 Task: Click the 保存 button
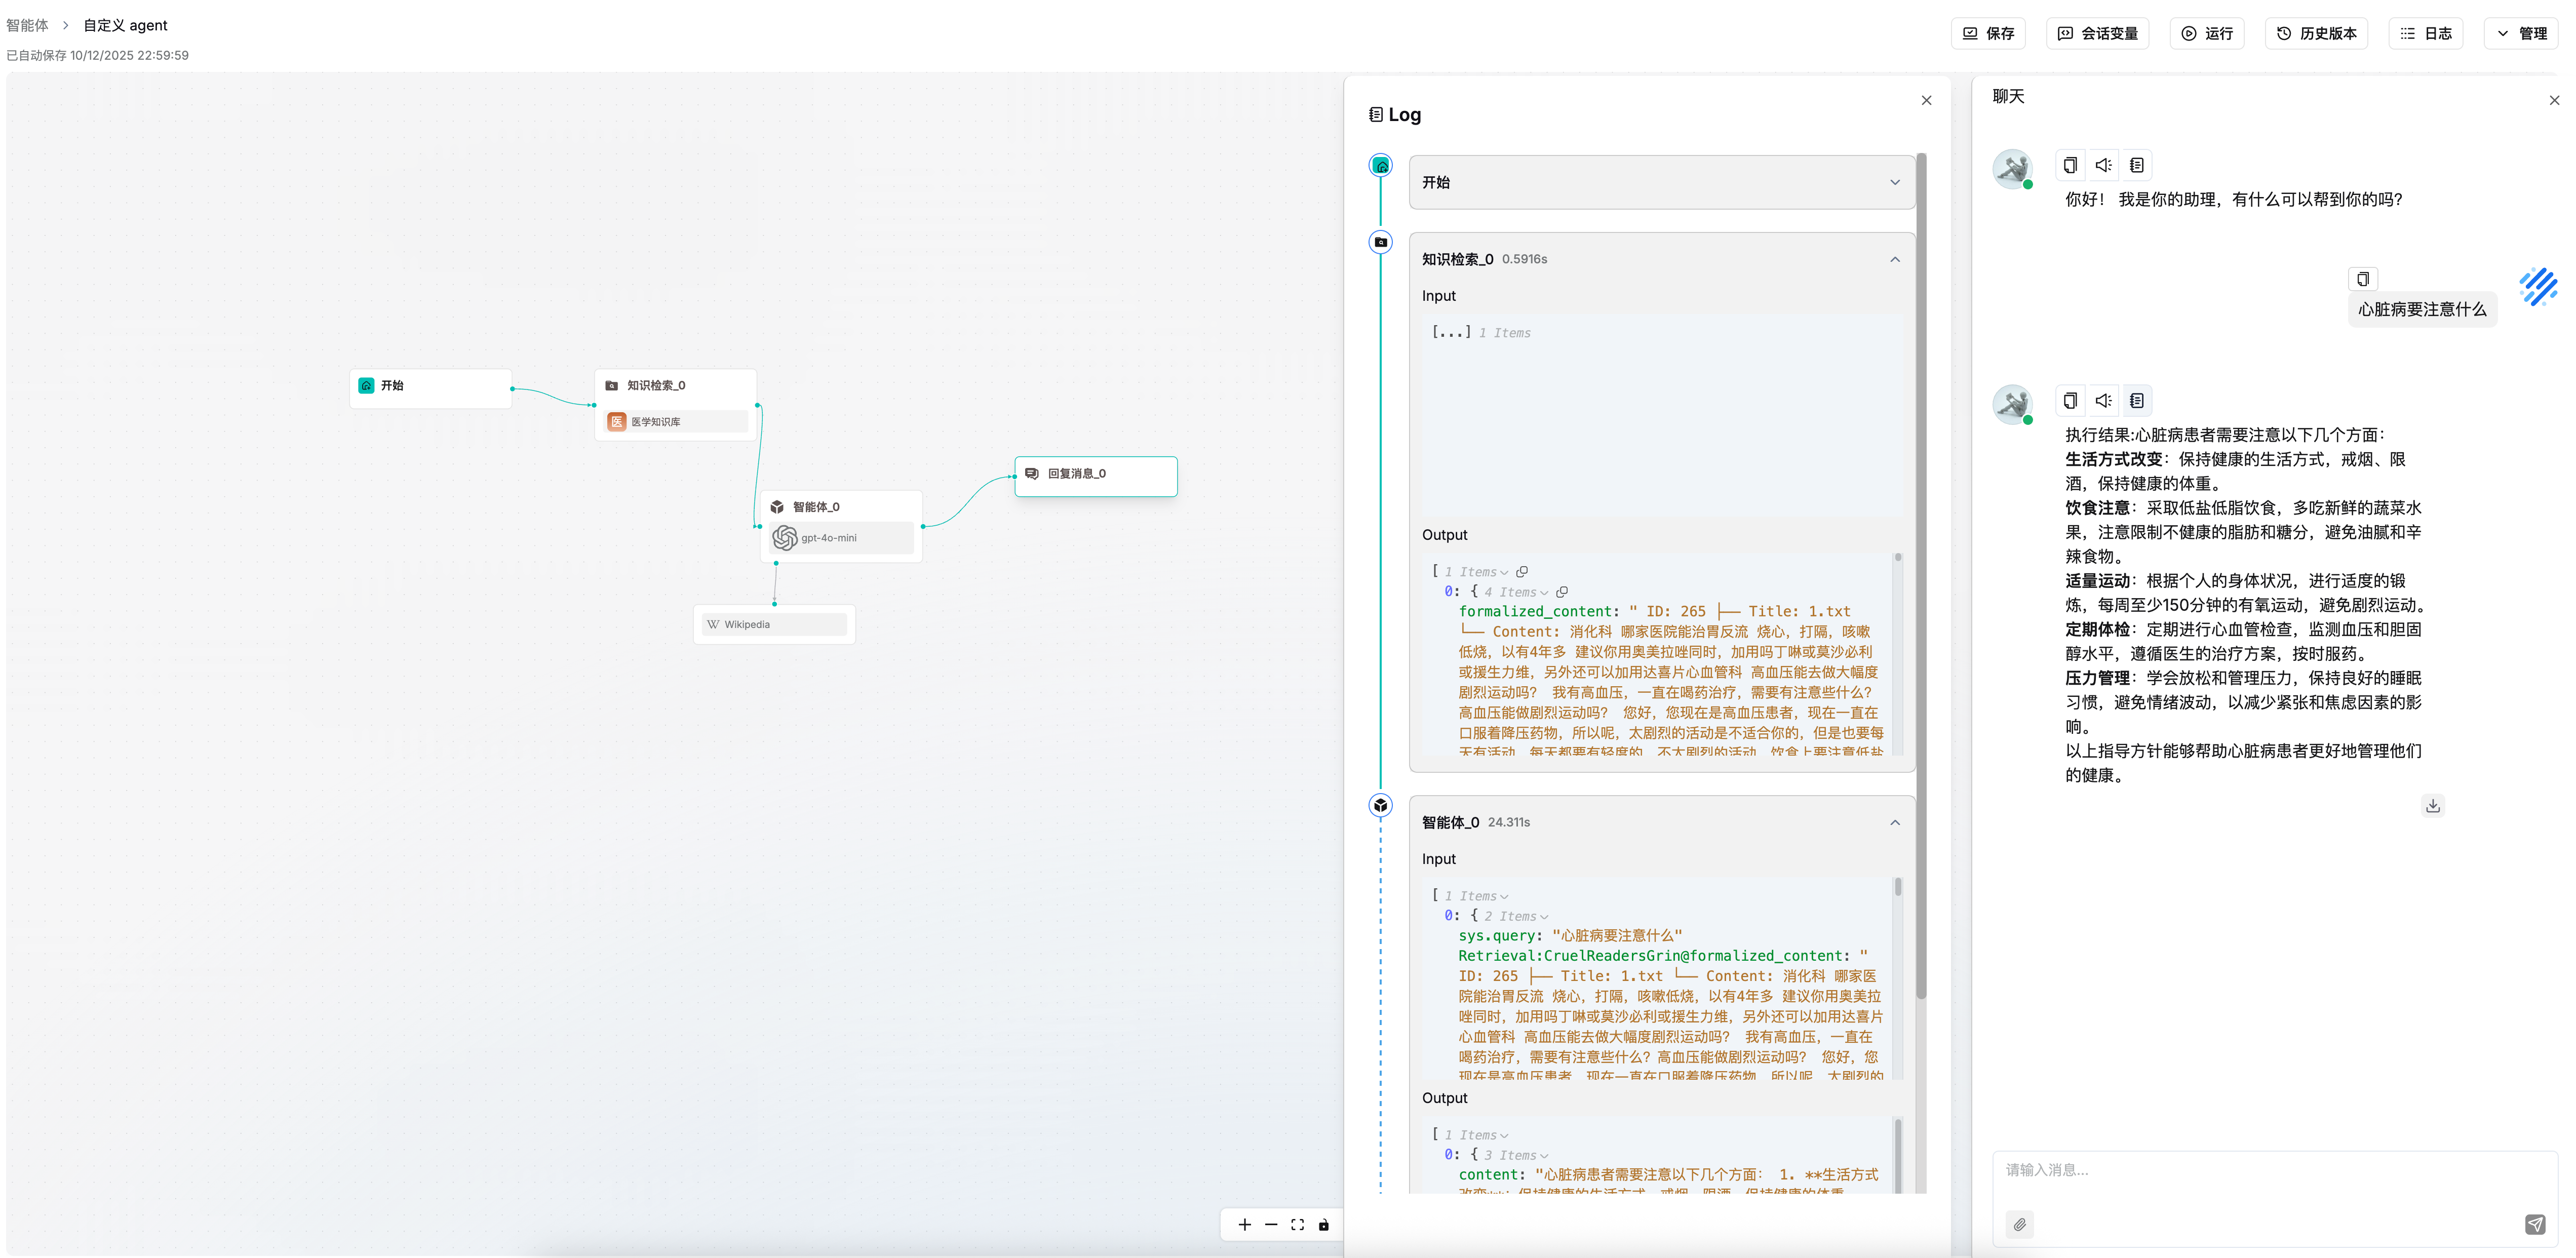(1988, 33)
